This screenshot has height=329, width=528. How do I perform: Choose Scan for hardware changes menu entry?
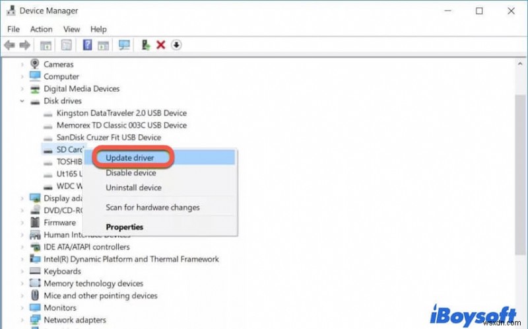pos(160,207)
